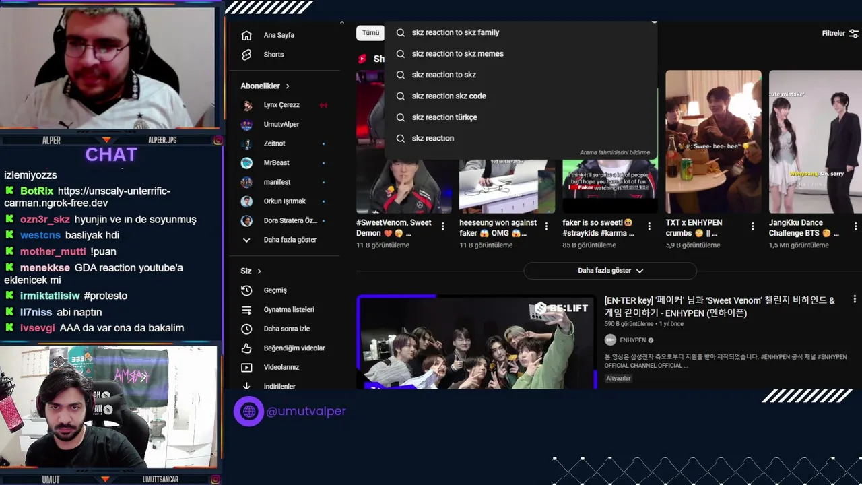
Task: Open manifest channel avatar
Action: pos(247,182)
